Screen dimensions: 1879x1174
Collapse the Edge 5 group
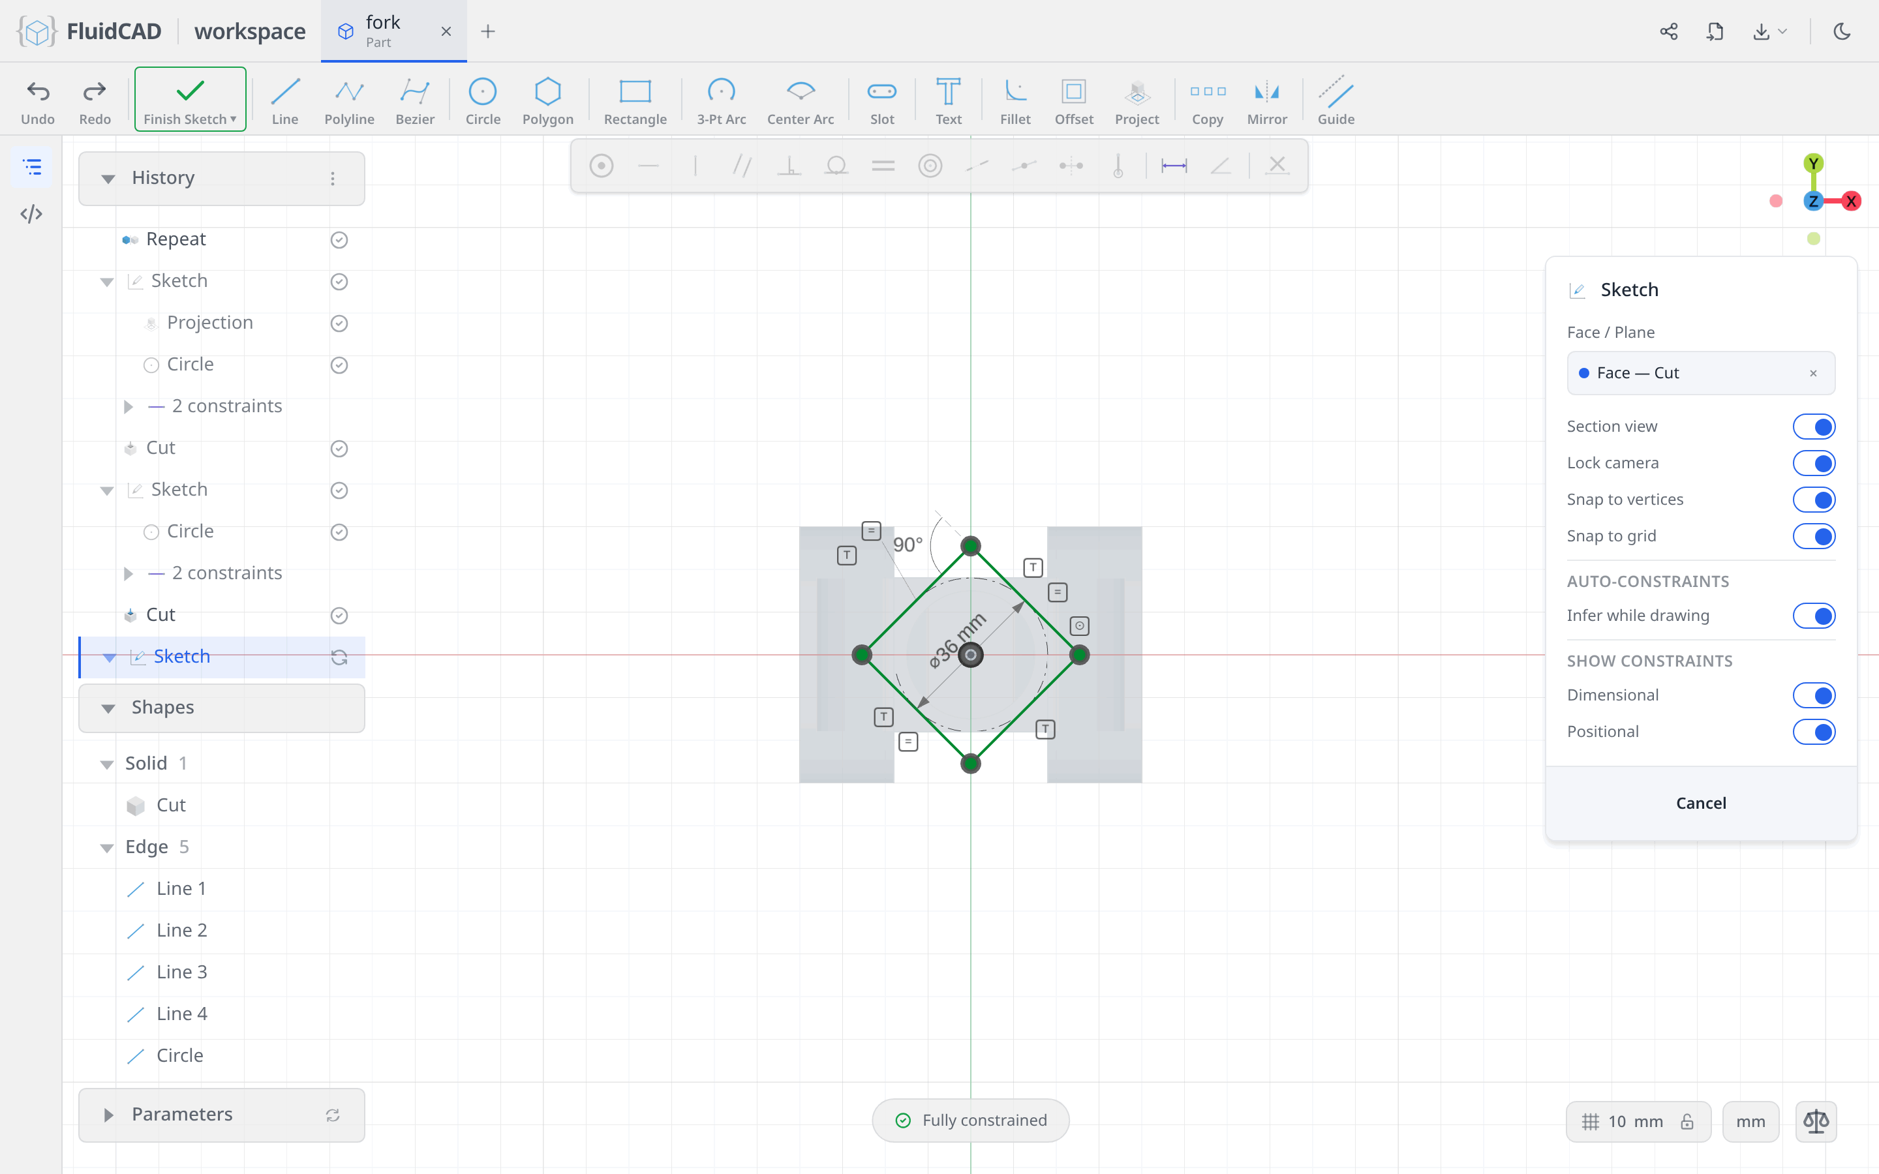[107, 847]
